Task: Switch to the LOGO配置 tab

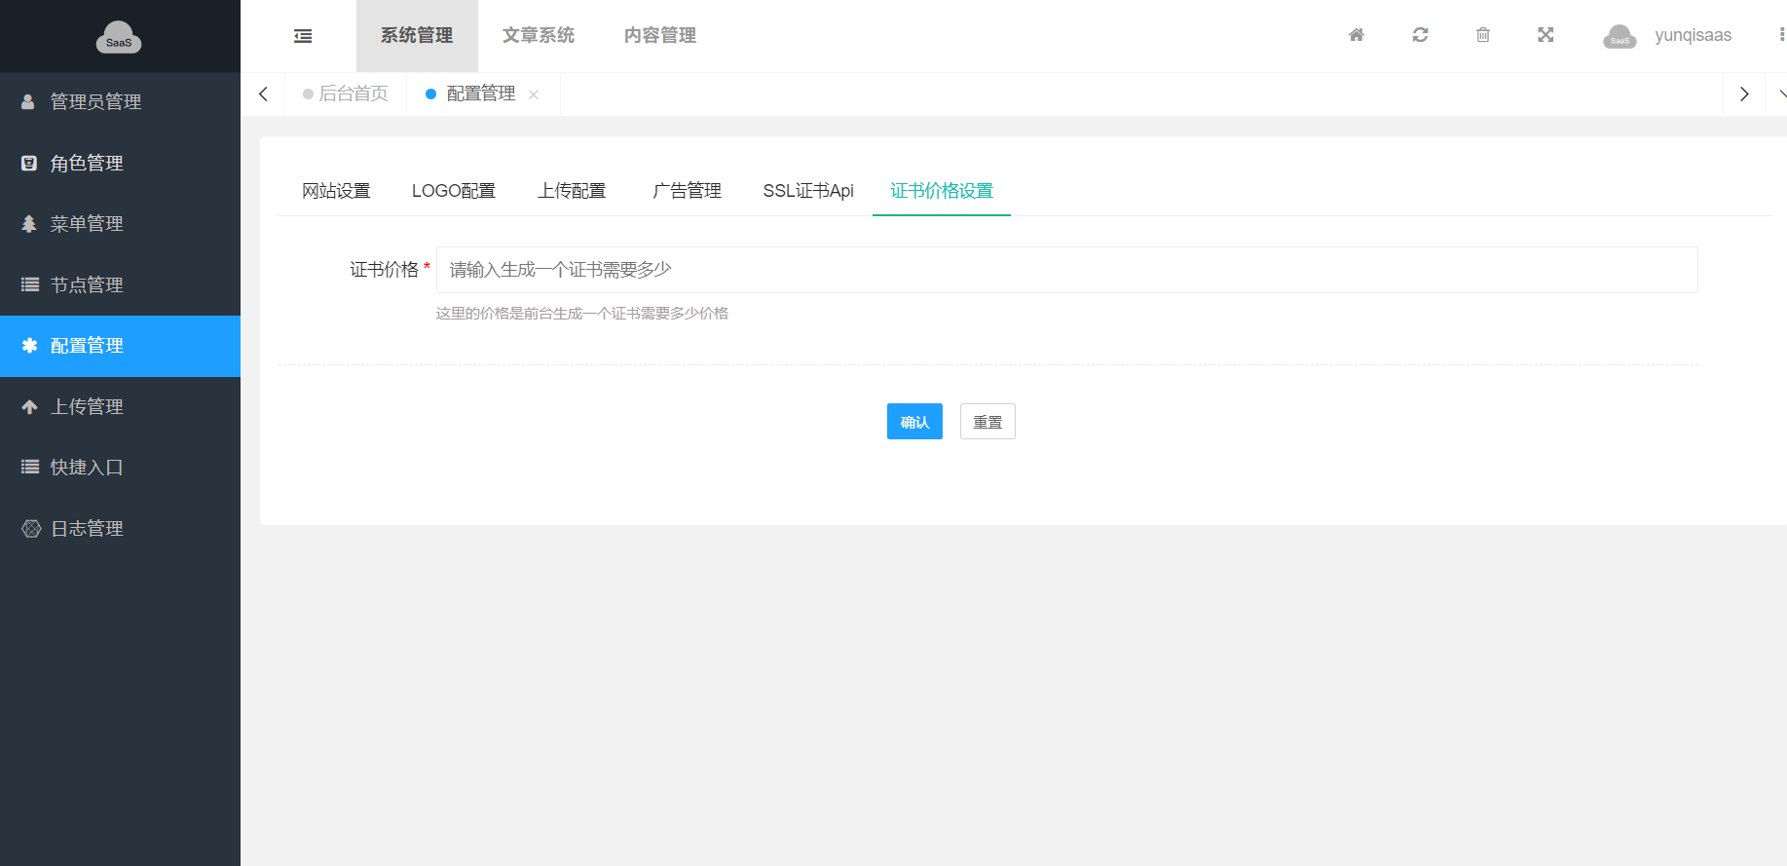Action: pos(454,191)
